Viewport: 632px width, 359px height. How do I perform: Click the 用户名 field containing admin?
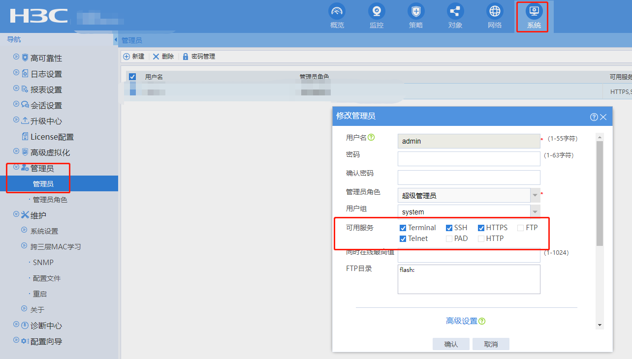click(469, 141)
